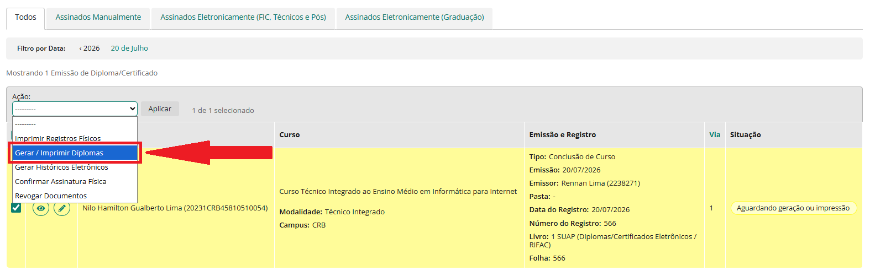This screenshot has width=870, height=276.
Task: Edit record with the pencil icon
Action: pyautogui.click(x=62, y=208)
